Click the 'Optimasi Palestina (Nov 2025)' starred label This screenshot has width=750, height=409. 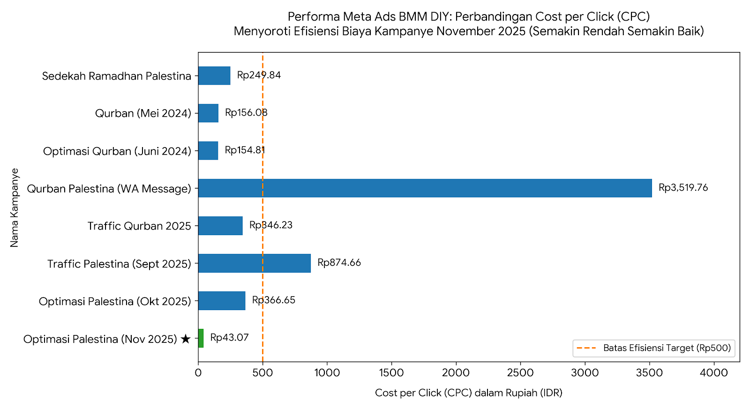(107, 339)
